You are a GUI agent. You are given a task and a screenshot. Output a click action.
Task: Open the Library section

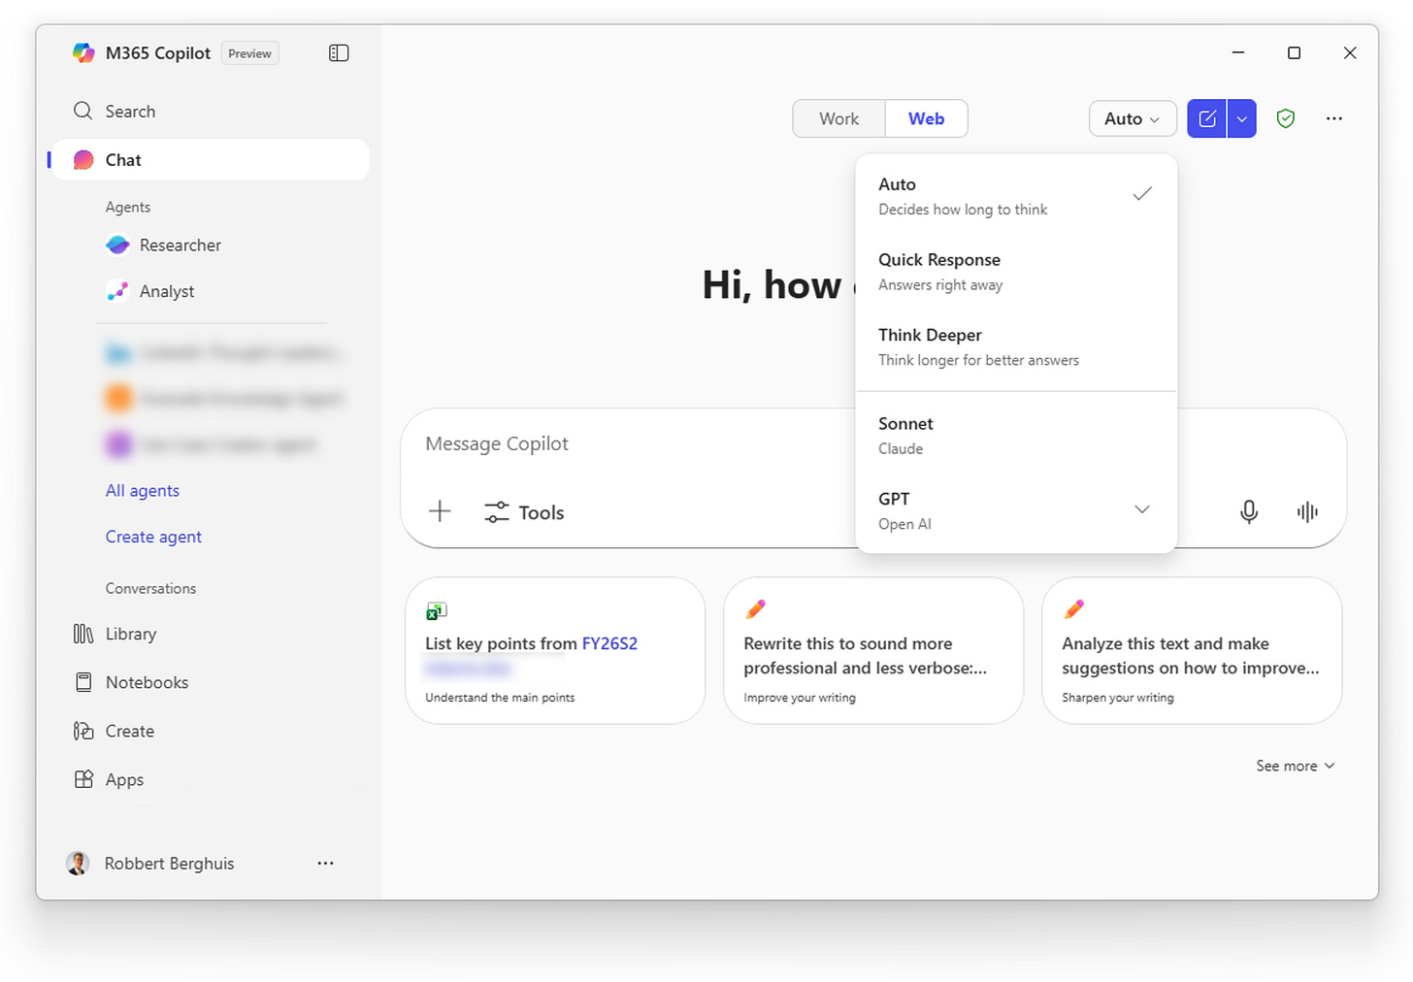pos(131,634)
